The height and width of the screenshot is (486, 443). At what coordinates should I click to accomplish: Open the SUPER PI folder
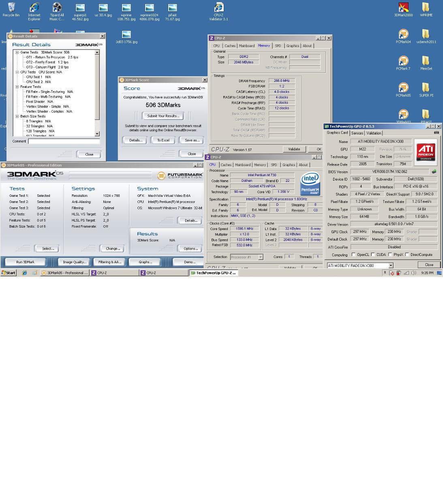[x=426, y=90]
